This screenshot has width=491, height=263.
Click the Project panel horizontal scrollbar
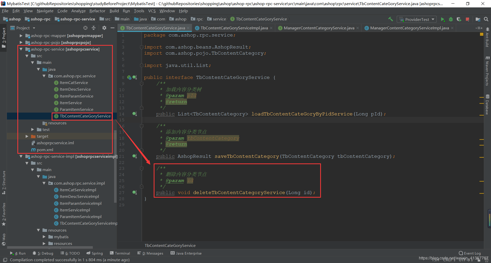pyautogui.click(x=50, y=247)
